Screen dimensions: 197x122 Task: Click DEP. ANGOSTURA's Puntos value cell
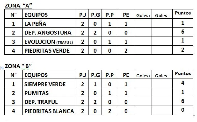[183, 32]
